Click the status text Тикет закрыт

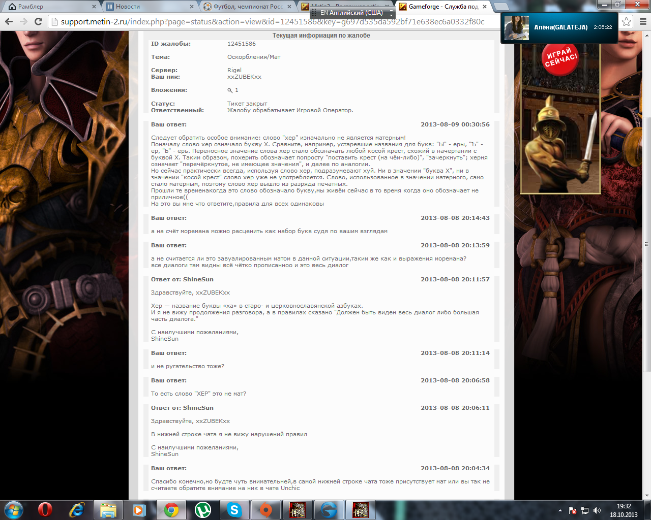pyautogui.click(x=247, y=104)
